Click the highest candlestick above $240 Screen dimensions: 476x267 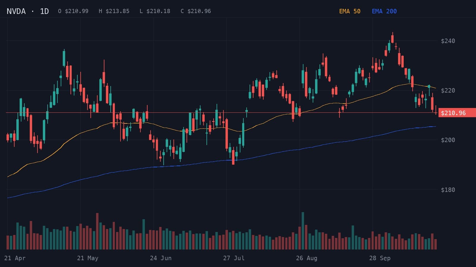pyautogui.click(x=393, y=38)
